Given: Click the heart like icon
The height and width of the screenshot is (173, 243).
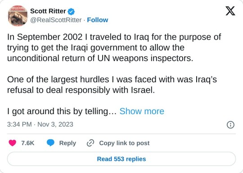Looking at the screenshot, I should click(13, 143).
